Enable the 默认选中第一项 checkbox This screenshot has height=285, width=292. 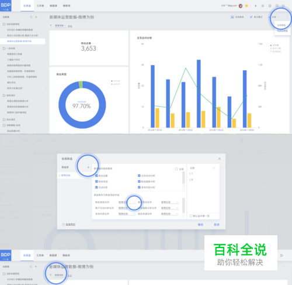tap(191, 216)
